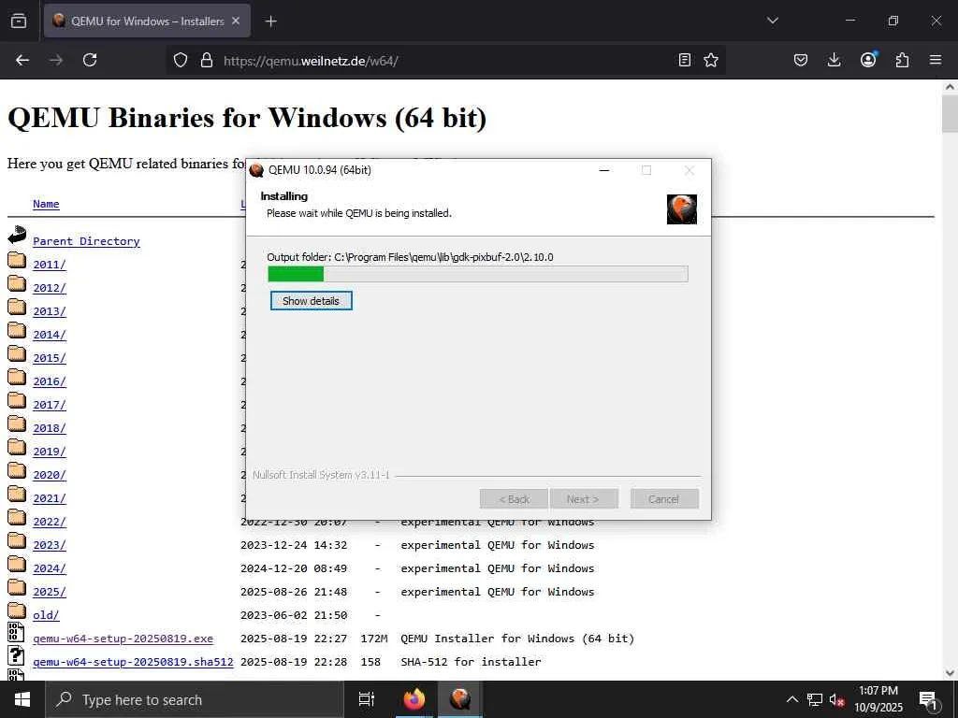This screenshot has height=718, width=958.
Task: Open the Parent Directory link
Action: pos(86,241)
